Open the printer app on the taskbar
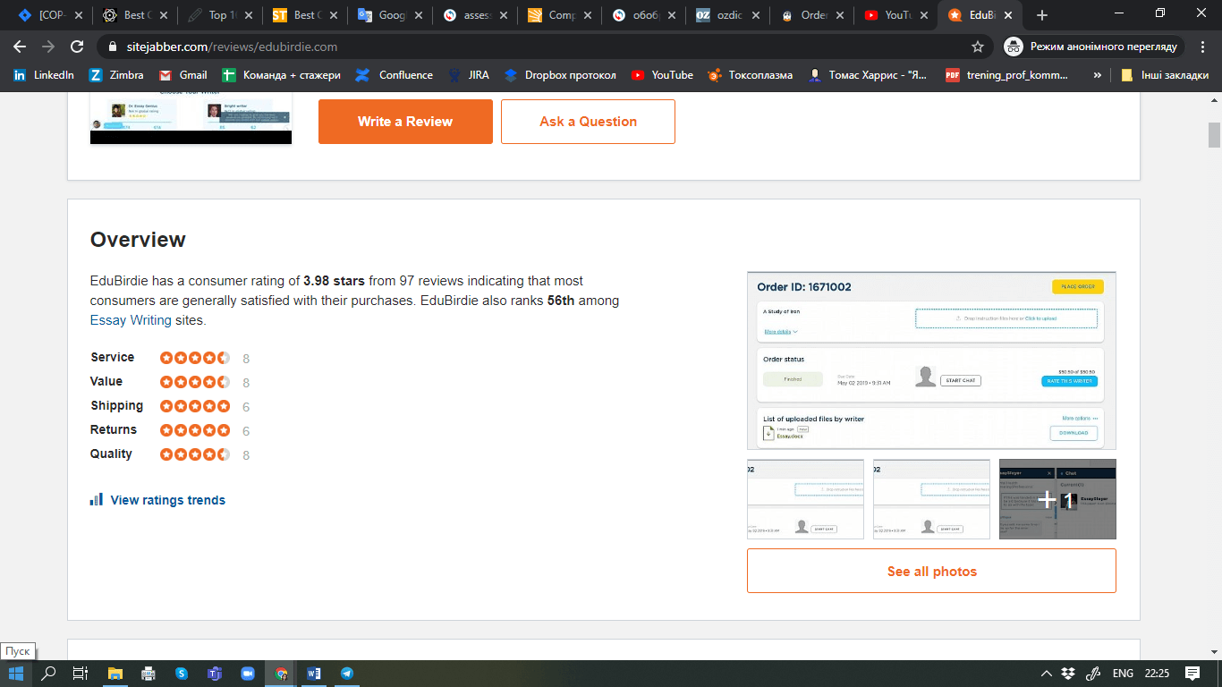Image resolution: width=1222 pixels, height=687 pixels. [149, 674]
